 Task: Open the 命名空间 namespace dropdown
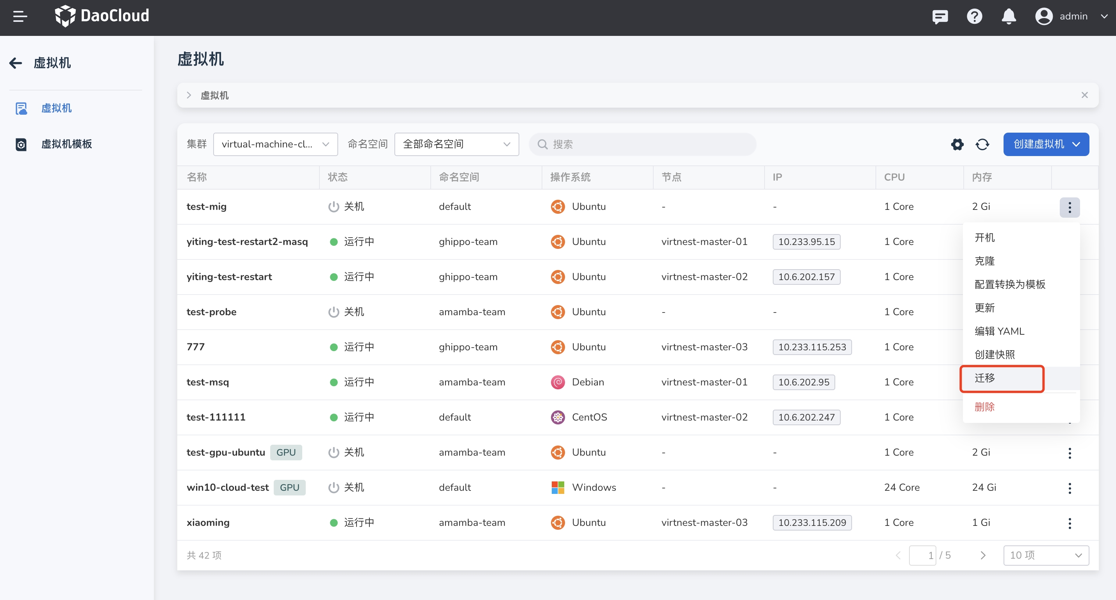[456, 144]
